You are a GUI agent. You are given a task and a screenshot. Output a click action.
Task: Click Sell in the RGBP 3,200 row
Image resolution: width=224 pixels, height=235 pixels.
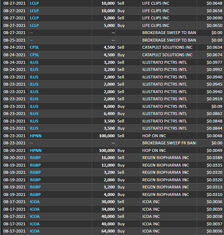click(121, 172)
